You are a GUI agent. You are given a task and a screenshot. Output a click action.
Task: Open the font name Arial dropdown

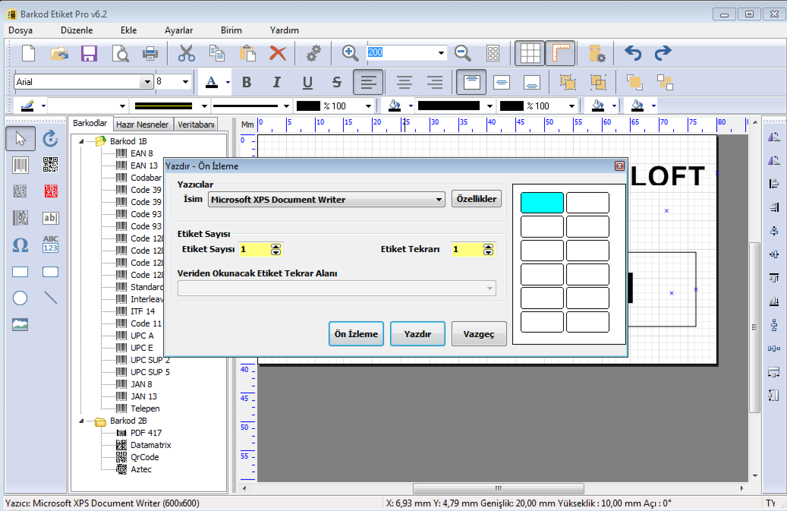[146, 82]
